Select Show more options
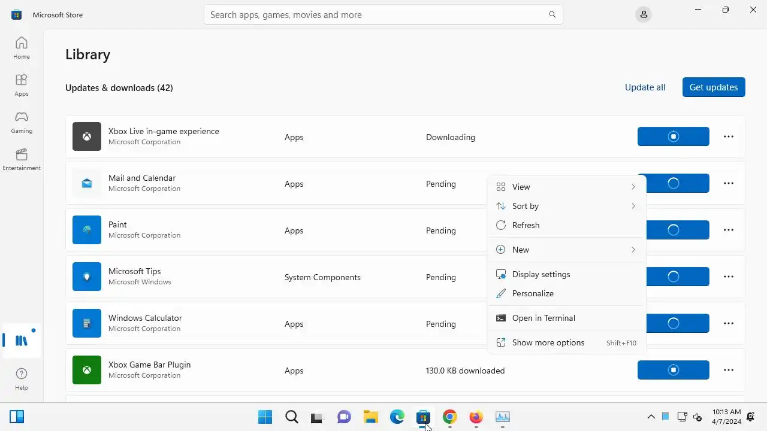 click(566, 342)
